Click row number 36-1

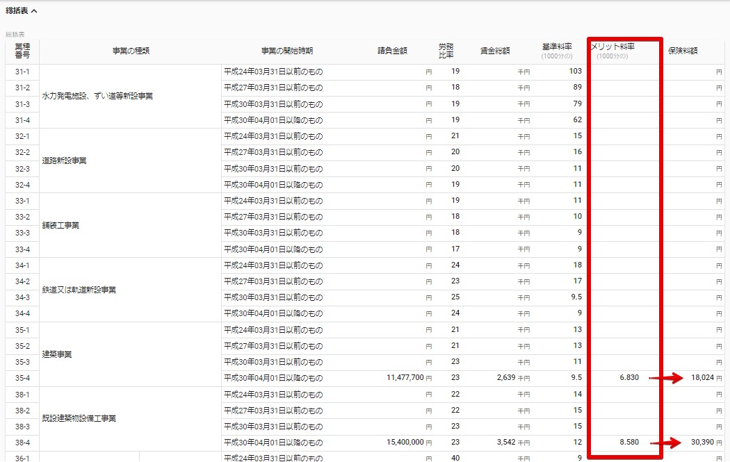[22, 459]
